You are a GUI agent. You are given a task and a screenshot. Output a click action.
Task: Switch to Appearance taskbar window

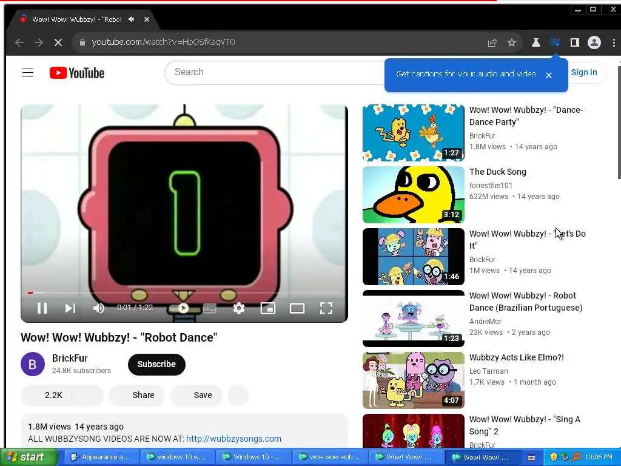(101, 458)
